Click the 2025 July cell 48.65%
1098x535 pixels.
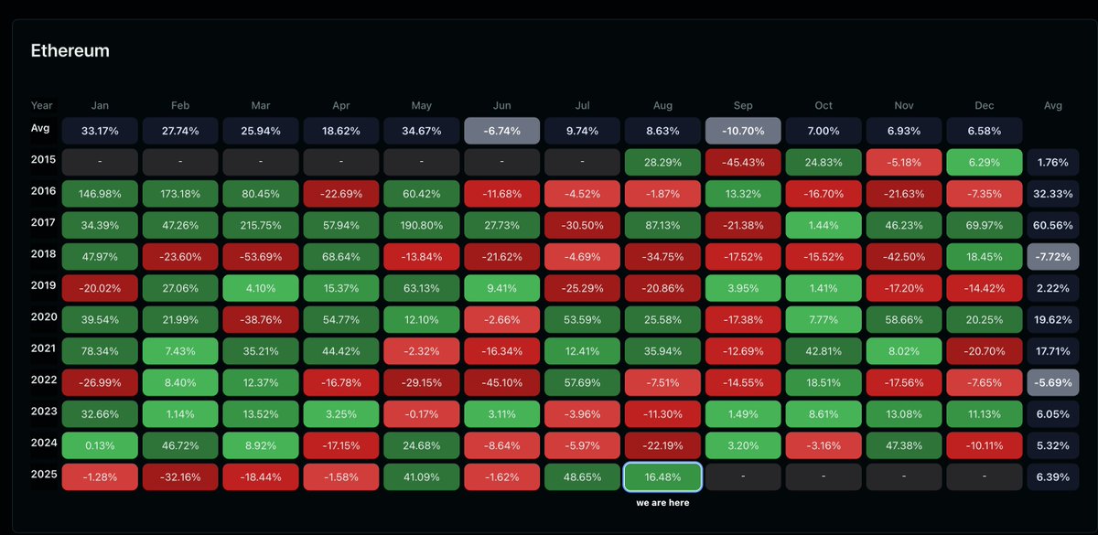coord(583,478)
